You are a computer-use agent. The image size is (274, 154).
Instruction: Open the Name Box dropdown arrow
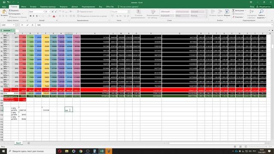click(x=14, y=25)
